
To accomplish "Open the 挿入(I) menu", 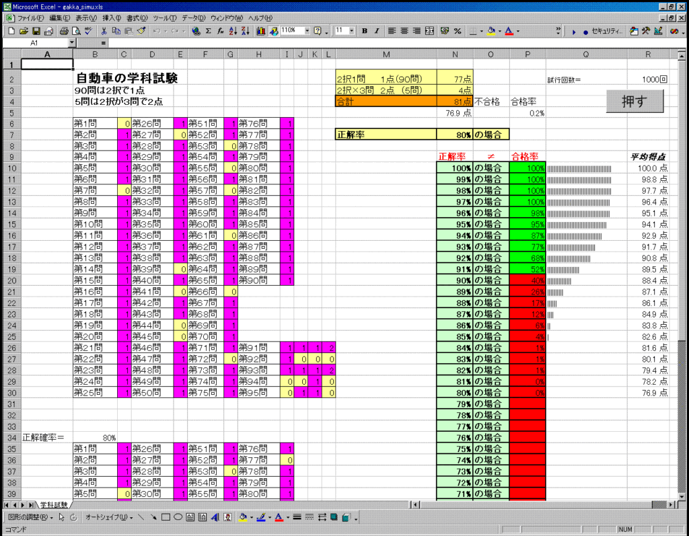I will (112, 18).
